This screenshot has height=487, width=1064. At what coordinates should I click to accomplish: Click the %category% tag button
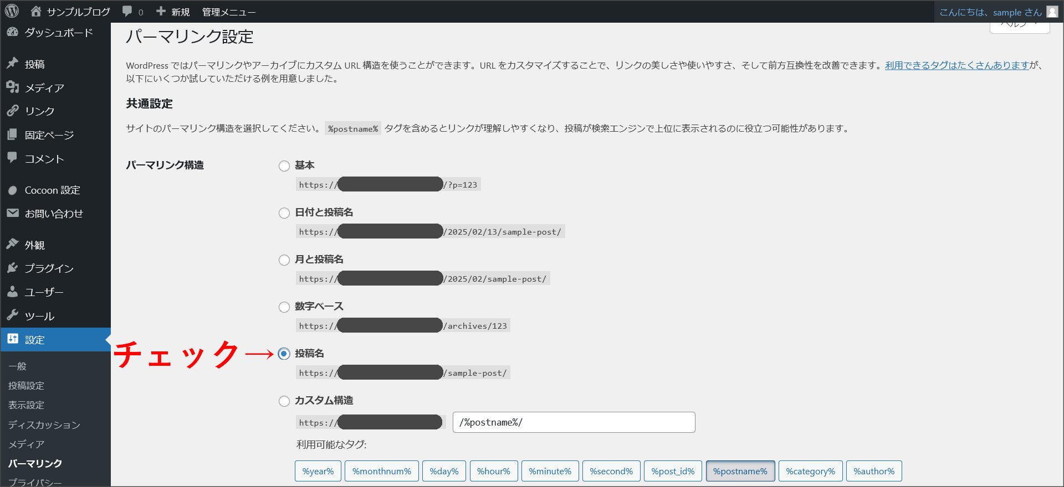(x=810, y=471)
